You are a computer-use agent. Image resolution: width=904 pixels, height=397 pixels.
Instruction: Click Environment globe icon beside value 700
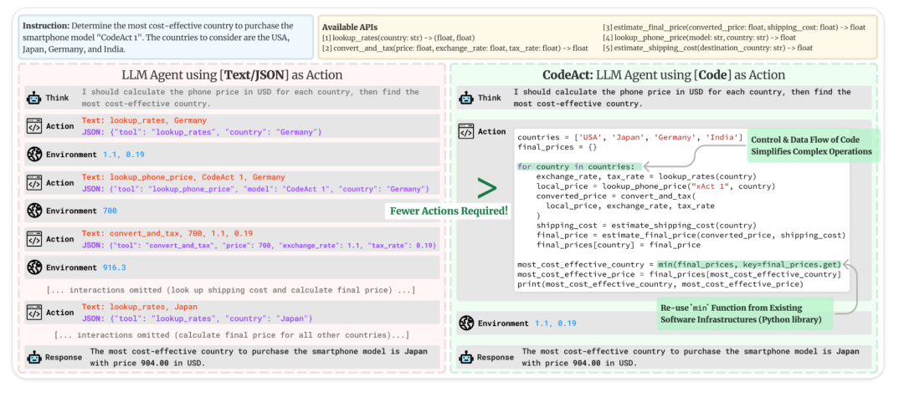pyautogui.click(x=35, y=210)
